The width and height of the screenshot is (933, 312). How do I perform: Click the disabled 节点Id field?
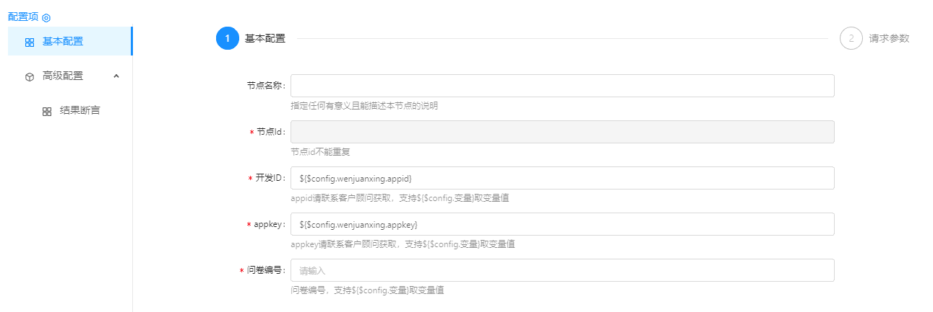[x=562, y=132]
